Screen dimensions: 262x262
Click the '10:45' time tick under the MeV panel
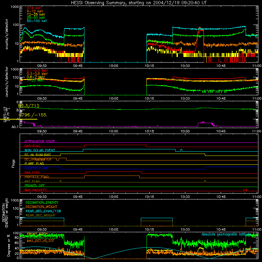coord(221,99)
